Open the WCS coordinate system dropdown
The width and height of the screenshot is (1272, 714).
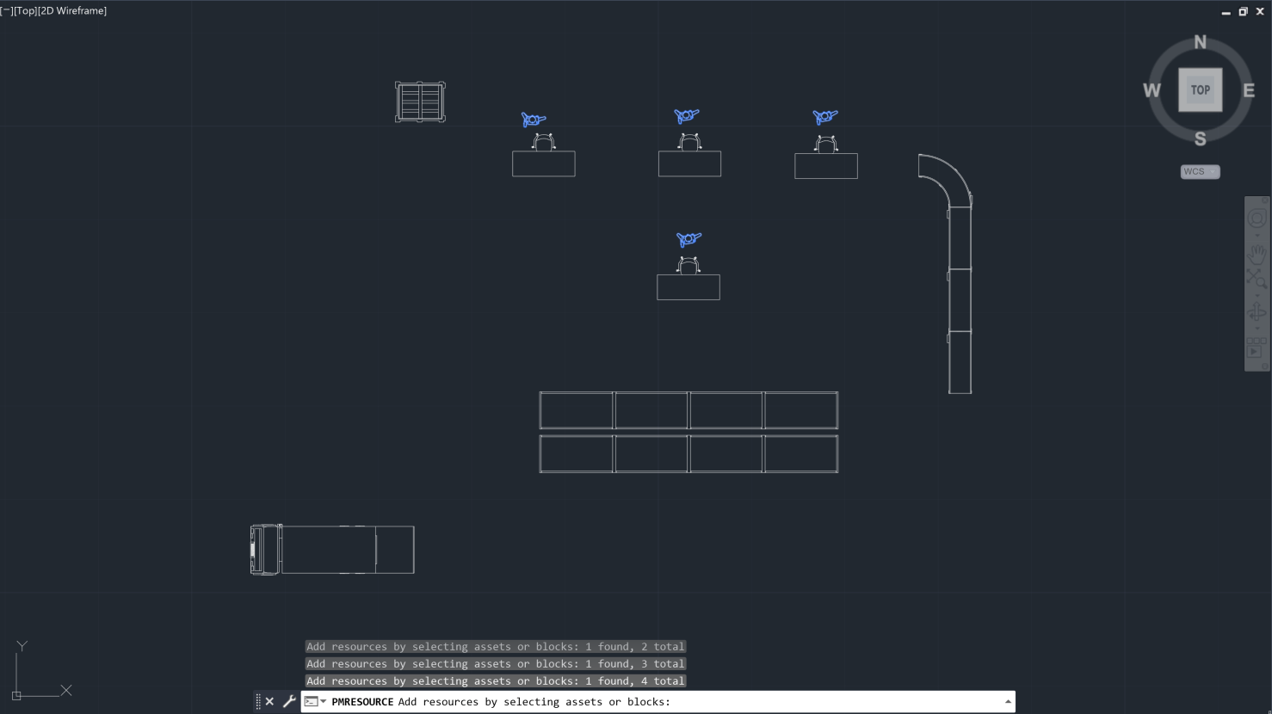coord(1200,171)
